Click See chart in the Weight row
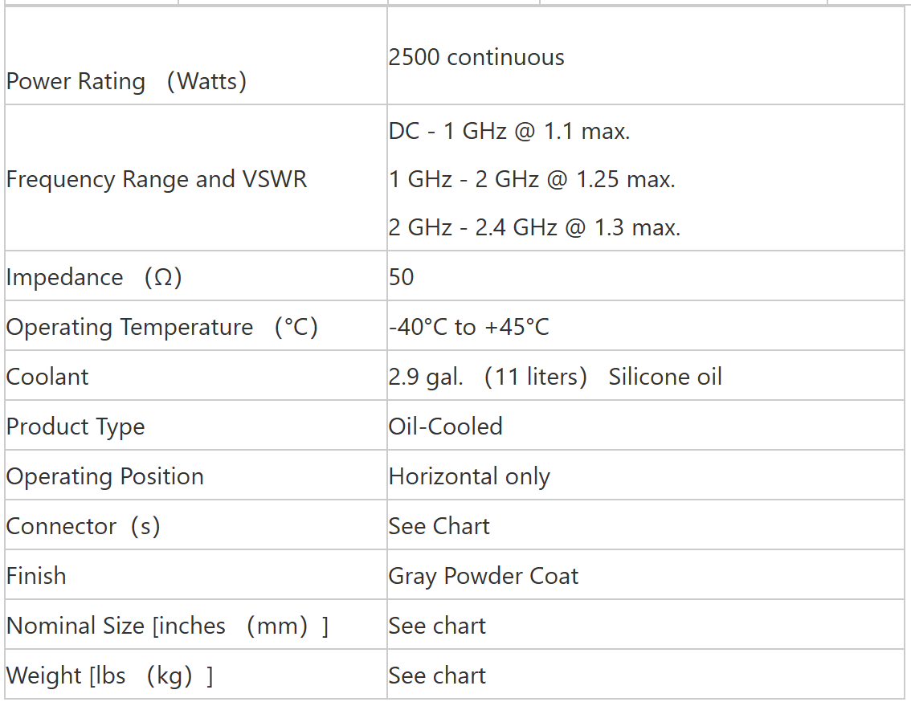The height and width of the screenshot is (702, 911). (437, 675)
